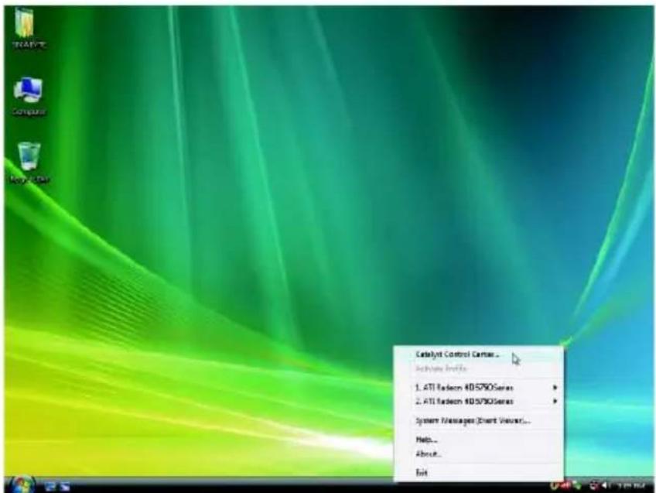Click Exit in the ATI tray menu
The height and width of the screenshot is (493, 656).
pos(478,473)
